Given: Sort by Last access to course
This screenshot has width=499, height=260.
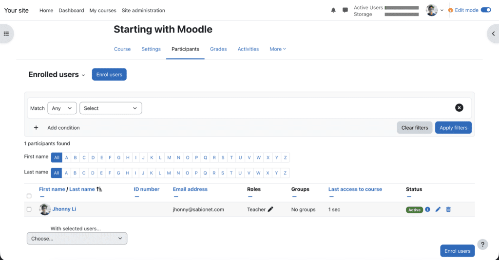Looking at the screenshot, I should tap(355, 189).
